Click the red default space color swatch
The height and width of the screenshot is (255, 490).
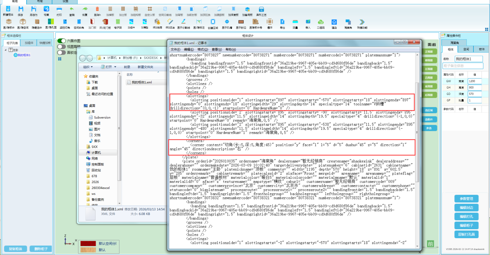pyautogui.click(x=88, y=243)
